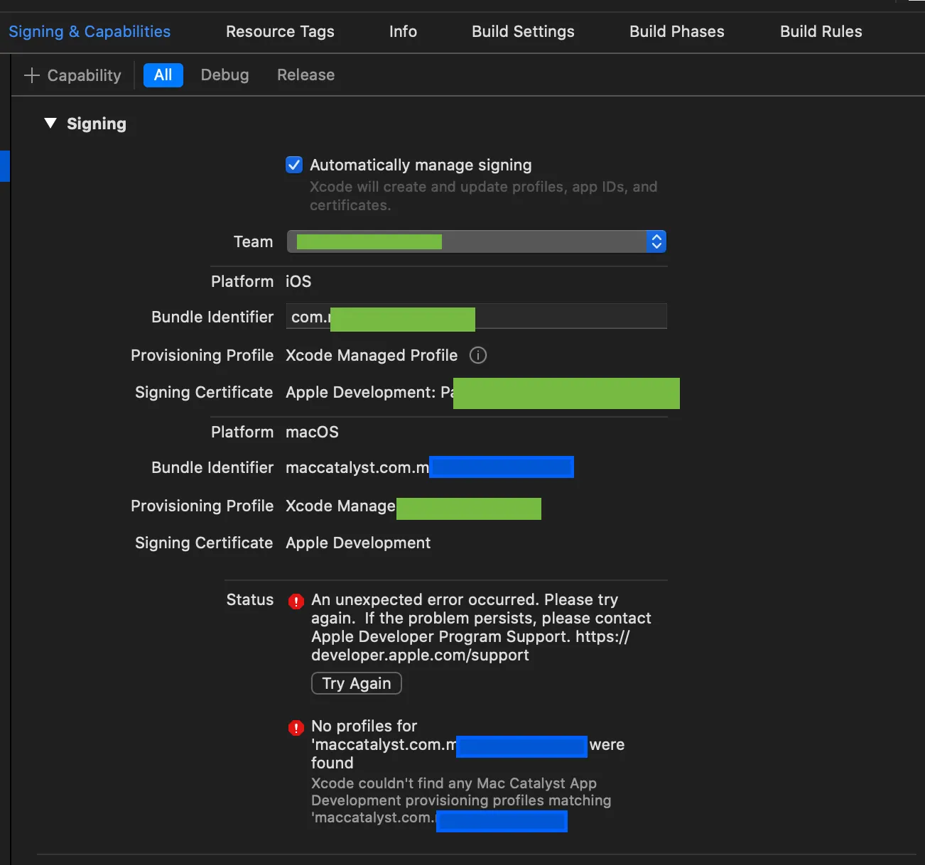This screenshot has height=865, width=925.
Task: Select the All configurations filter
Action: click(163, 75)
